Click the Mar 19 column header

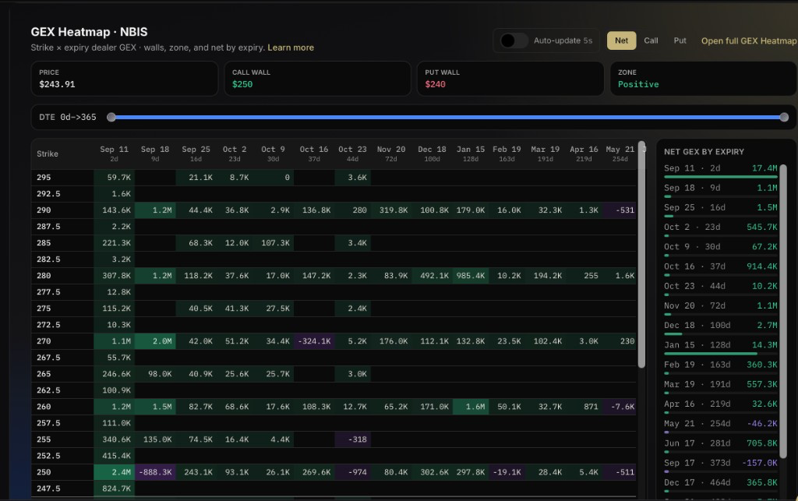pyautogui.click(x=545, y=153)
